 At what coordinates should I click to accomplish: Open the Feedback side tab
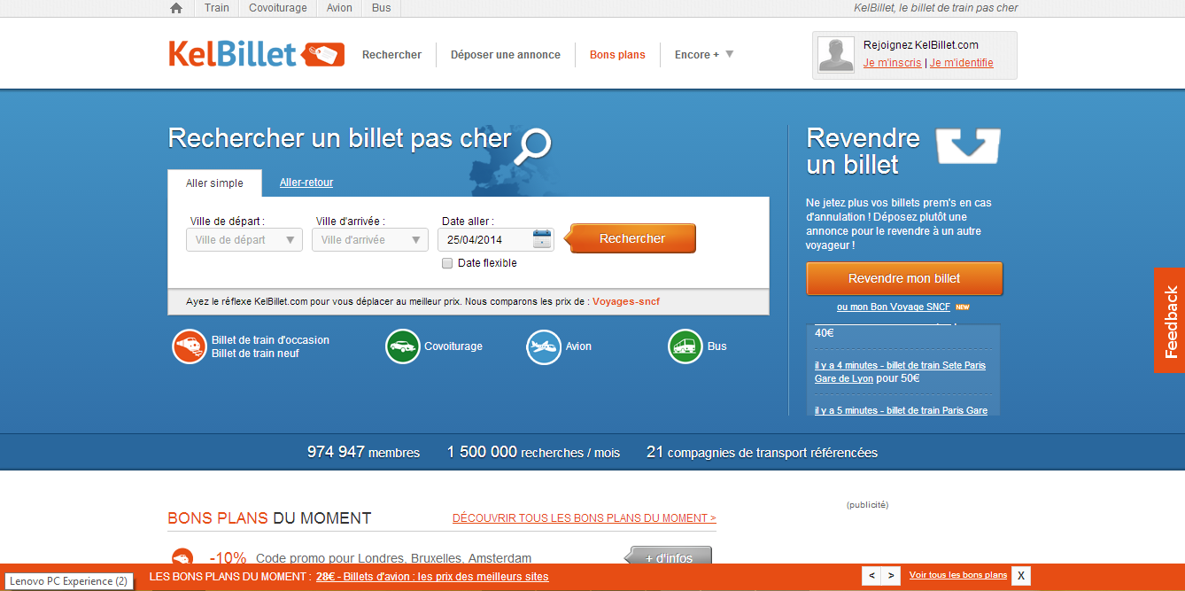[x=1170, y=321]
